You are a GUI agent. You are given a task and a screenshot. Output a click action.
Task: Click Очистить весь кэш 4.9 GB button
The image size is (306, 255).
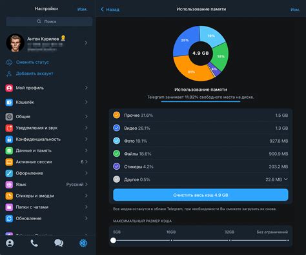tap(201, 195)
